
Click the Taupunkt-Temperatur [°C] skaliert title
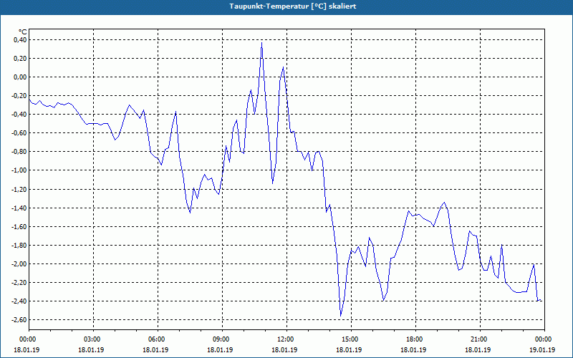tap(292, 6)
